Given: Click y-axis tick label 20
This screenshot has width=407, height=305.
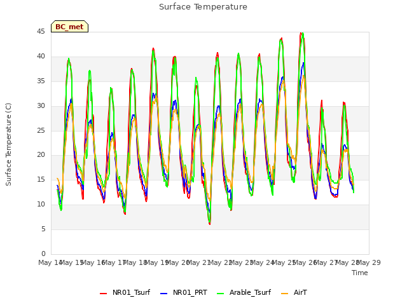Looking at the screenshot, I should point(41,155).
